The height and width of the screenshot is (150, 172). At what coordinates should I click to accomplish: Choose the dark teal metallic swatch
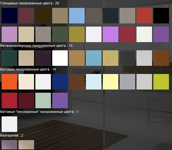[9, 58]
